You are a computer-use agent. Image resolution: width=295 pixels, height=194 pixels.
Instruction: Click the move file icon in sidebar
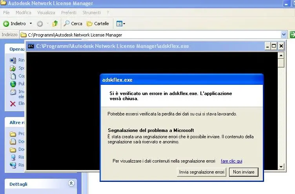13,68
